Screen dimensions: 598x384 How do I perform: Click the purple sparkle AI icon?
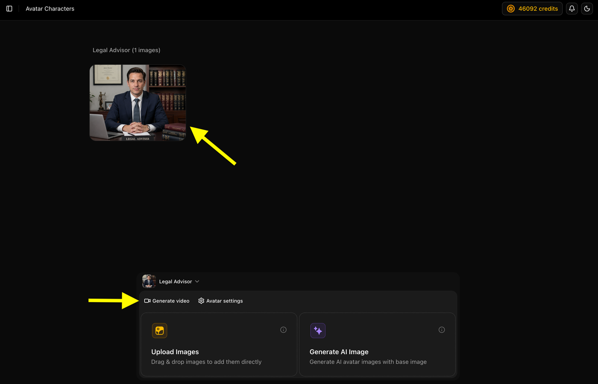tap(318, 331)
